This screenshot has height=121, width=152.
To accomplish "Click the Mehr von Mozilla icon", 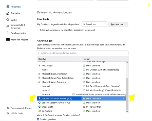I will point(8,40).
